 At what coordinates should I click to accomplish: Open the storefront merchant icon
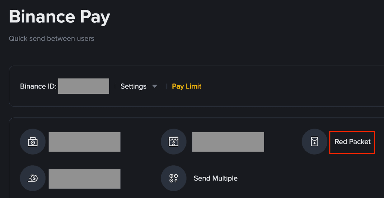[x=174, y=142]
